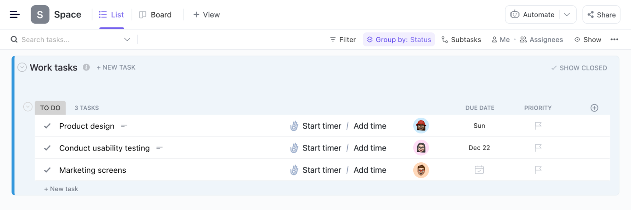631x210 pixels.
Task: Mark Product design task as complete
Action: (x=47, y=126)
